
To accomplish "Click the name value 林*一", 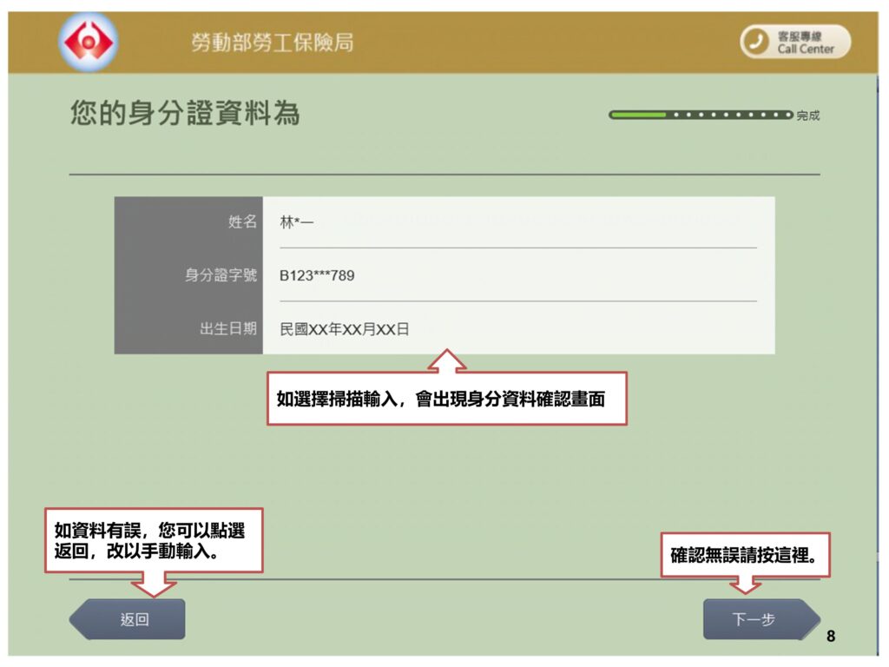I will click(296, 222).
